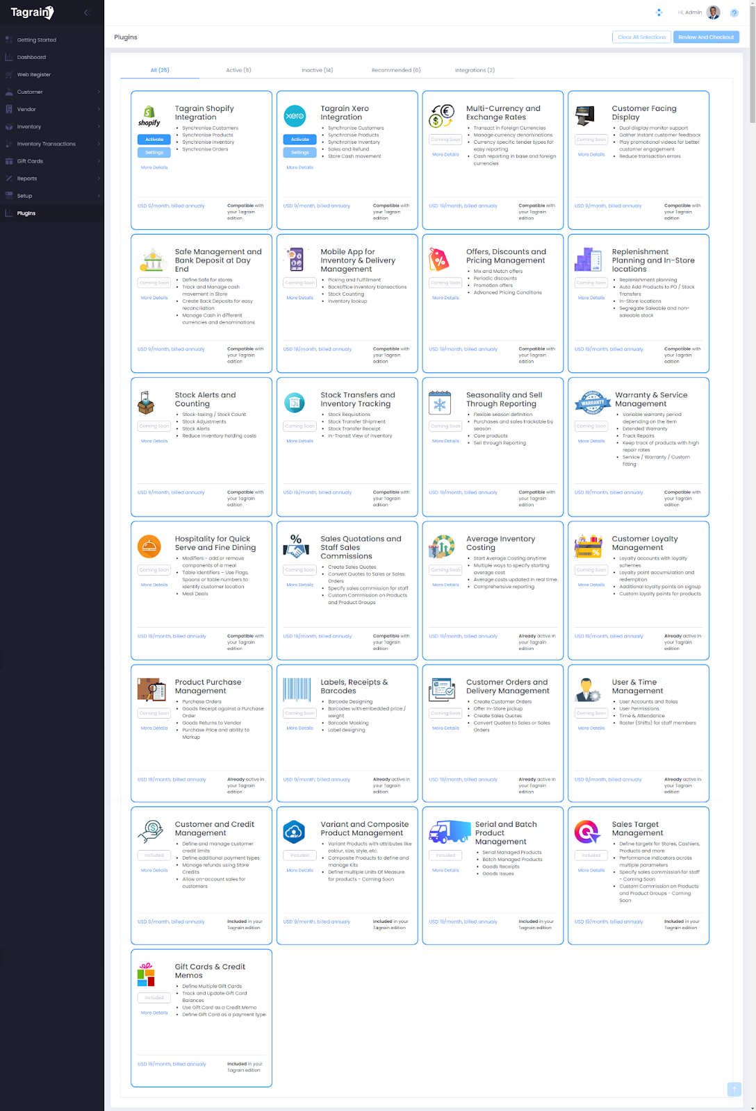This screenshot has width=756, height=1111.
Task: Click Hospitality orange cloche icon
Action: (x=149, y=546)
